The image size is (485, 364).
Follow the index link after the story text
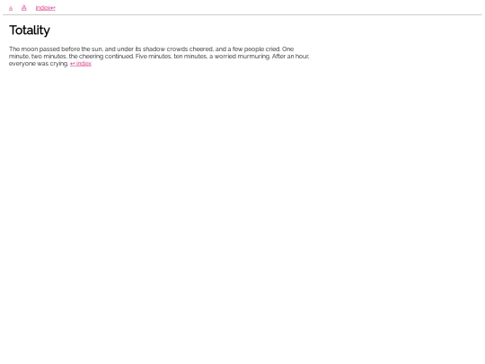[81, 64]
